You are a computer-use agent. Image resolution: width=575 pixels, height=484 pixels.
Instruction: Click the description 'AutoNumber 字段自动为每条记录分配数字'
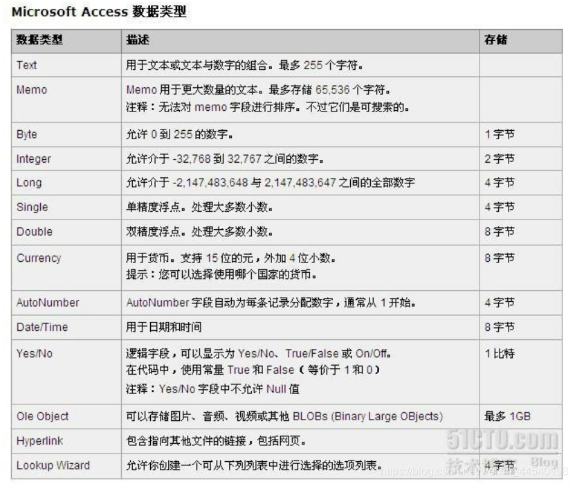pyautogui.click(x=230, y=303)
